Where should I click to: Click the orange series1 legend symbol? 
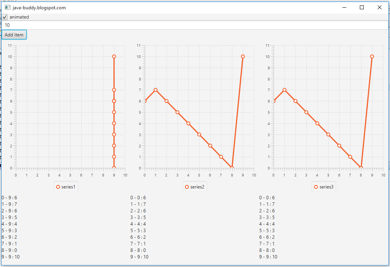click(x=57, y=187)
